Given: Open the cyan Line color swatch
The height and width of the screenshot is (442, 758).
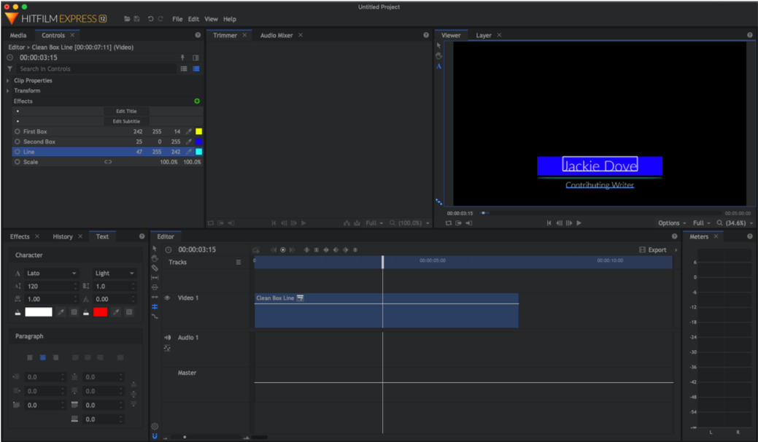Looking at the screenshot, I should pyautogui.click(x=198, y=152).
